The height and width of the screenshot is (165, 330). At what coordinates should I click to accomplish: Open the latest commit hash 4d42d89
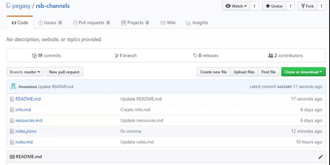tap(284, 87)
